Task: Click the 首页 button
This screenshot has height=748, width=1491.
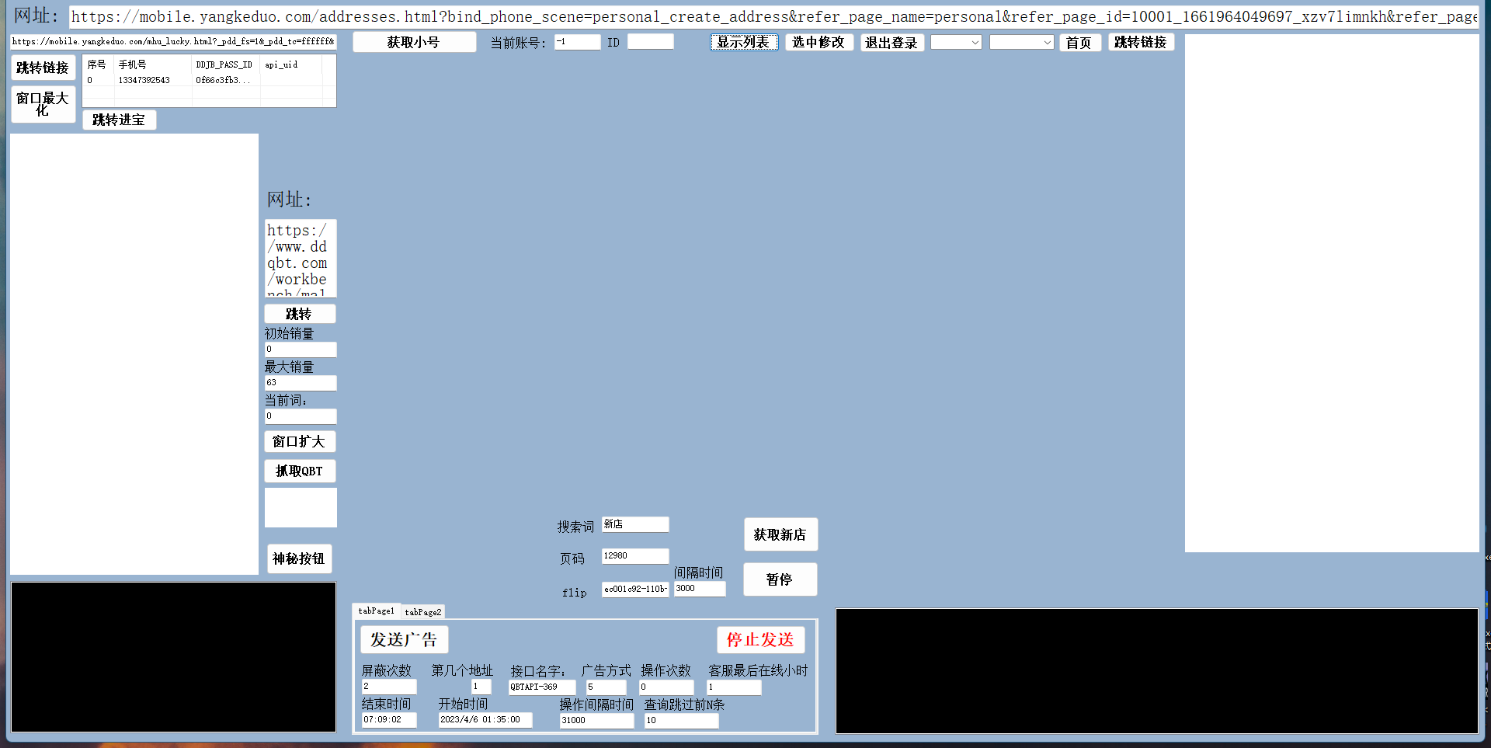Action: [x=1079, y=43]
